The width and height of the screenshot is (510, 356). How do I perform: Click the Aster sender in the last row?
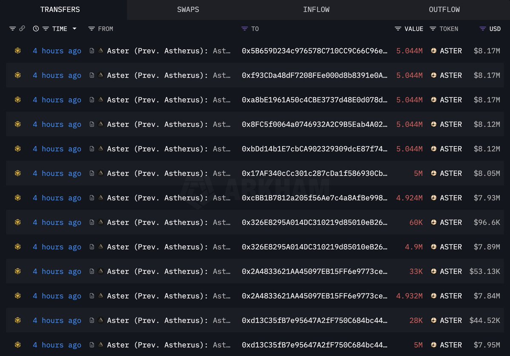[x=157, y=345]
